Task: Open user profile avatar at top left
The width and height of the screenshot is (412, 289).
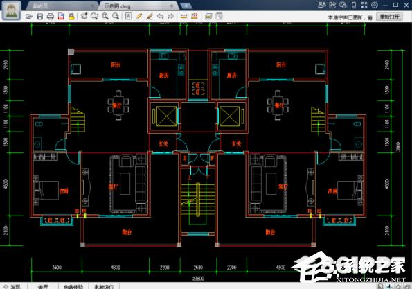Action: point(11,10)
